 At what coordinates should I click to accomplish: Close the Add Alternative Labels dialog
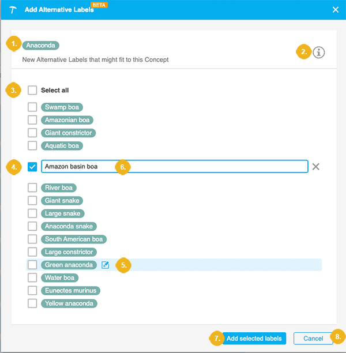pyautogui.click(x=336, y=10)
